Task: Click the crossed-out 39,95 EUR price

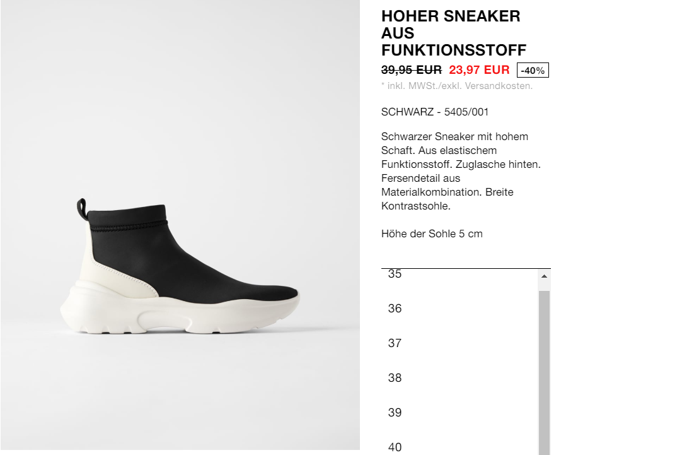Action: click(x=411, y=70)
